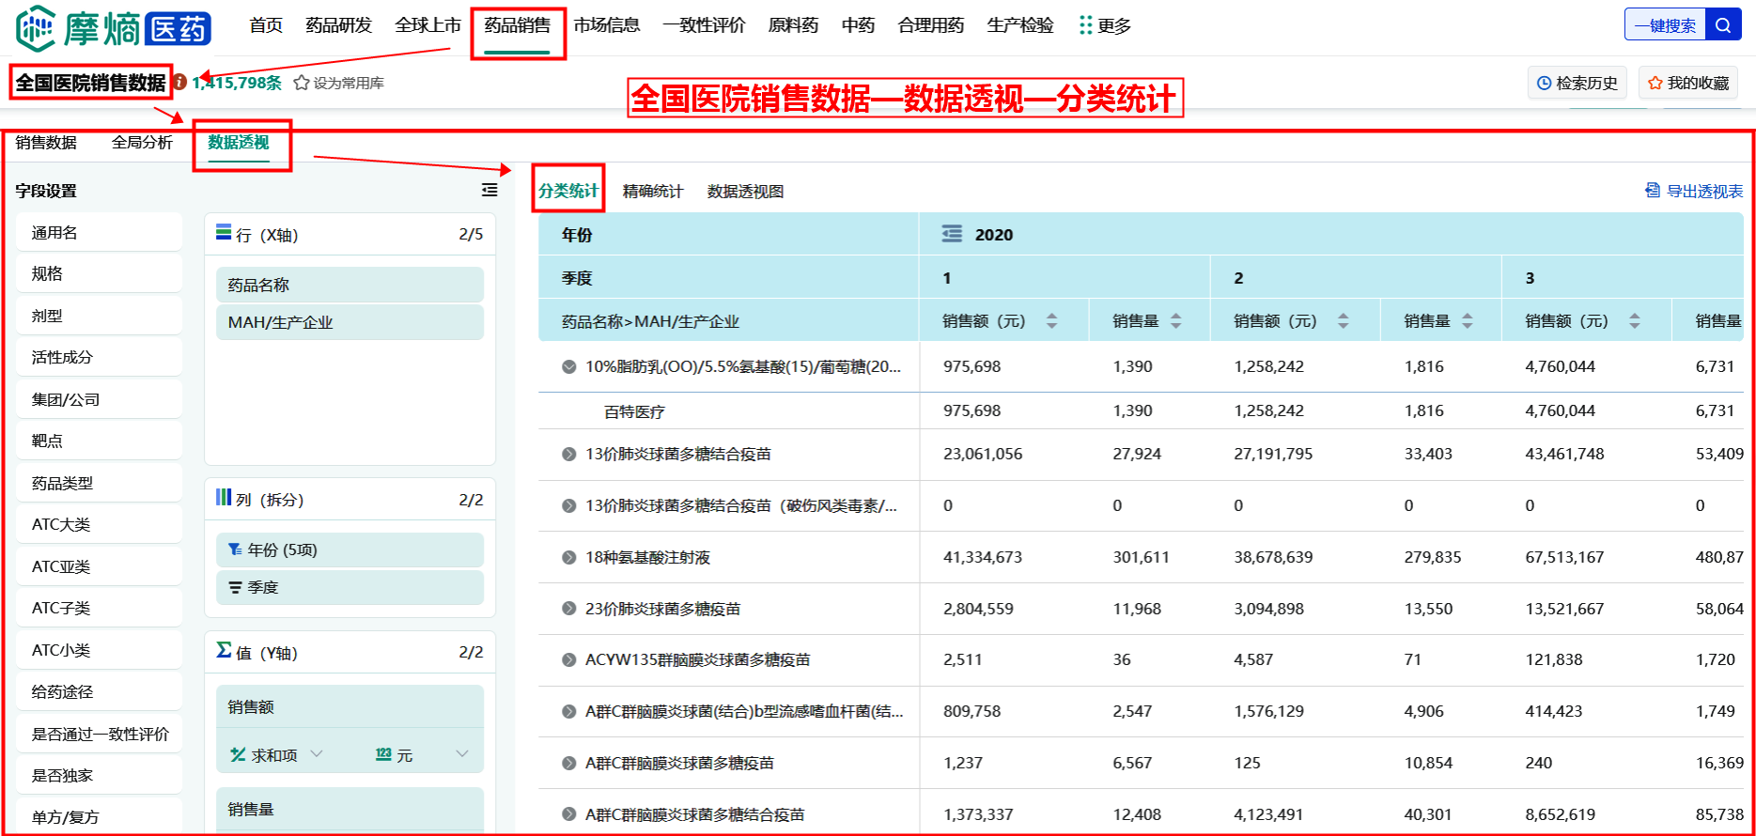Click the star icon for 设为常用库
The width and height of the screenshot is (1756, 836).
[x=302, y=83]
